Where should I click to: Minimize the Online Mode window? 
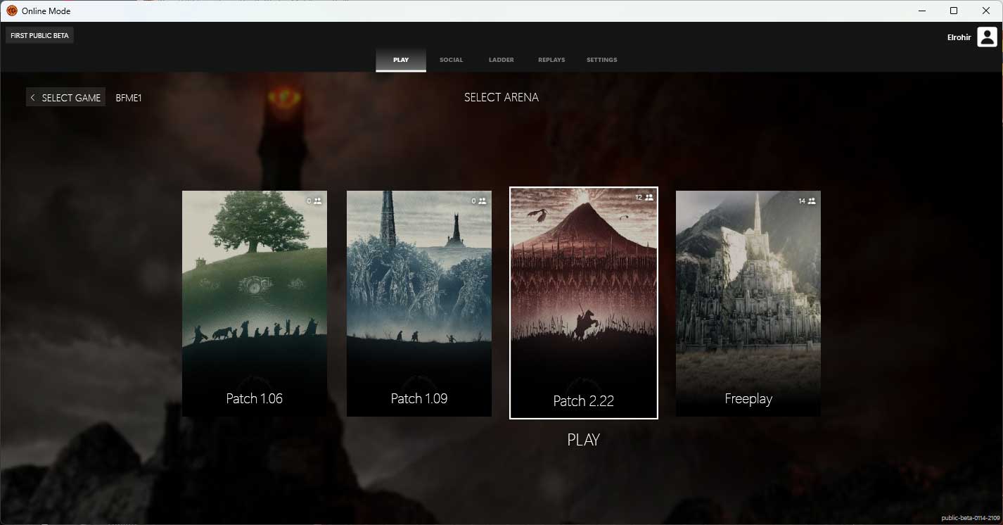(x=922, y=11)
